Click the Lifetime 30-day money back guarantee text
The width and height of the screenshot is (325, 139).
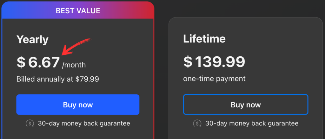point(252,123)
